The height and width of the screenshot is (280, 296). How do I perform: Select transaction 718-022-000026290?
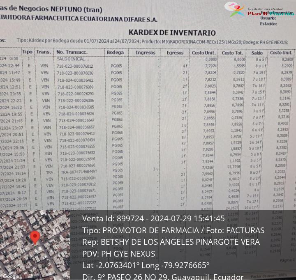pyautogui.click(x=76, y=94)
